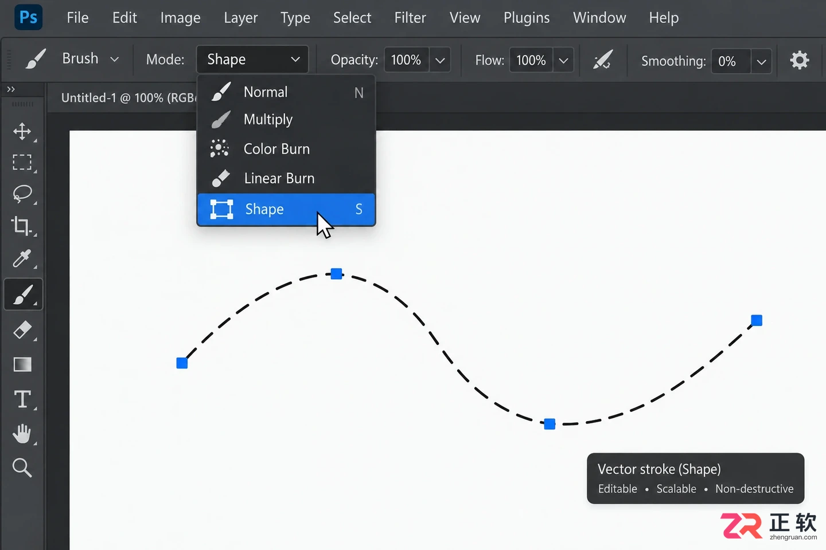Open the Filter menu
This screenshot has height=550, width=826.
coord(410,18)
